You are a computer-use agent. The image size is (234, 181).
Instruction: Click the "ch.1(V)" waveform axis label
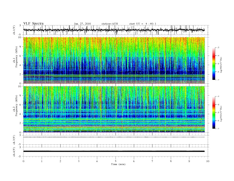point(14,30)
